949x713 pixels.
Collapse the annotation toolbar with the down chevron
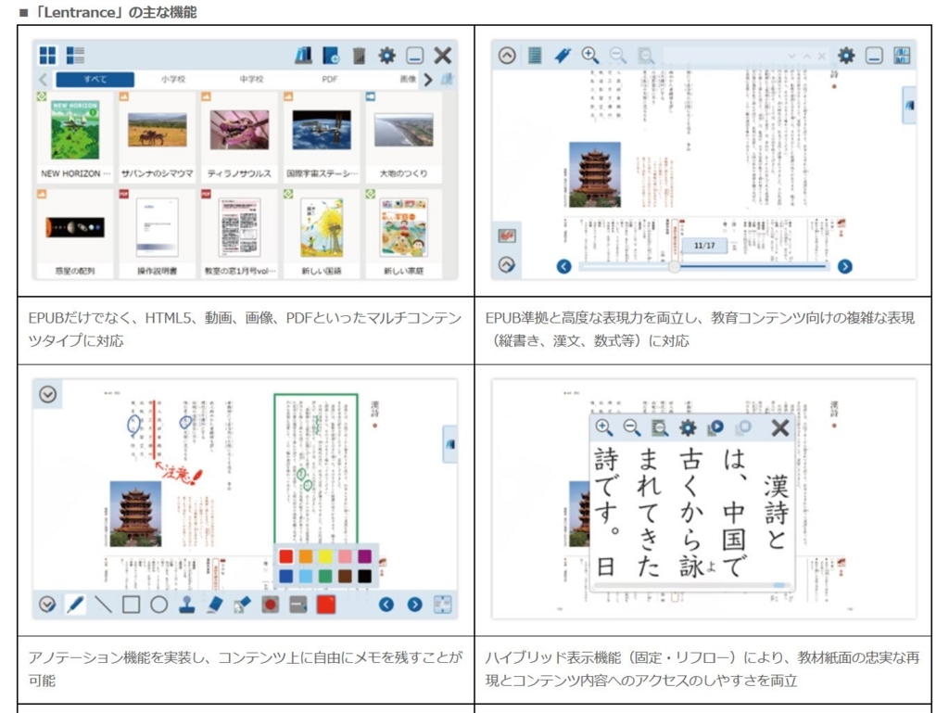pyautogui.click(x=47, y=605)
